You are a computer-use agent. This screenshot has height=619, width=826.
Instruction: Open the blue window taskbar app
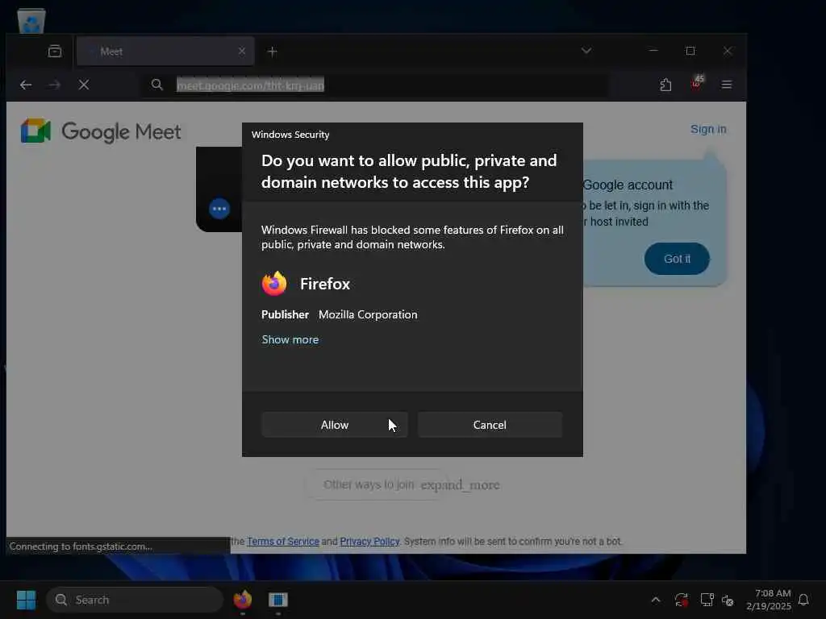point(278,600)
